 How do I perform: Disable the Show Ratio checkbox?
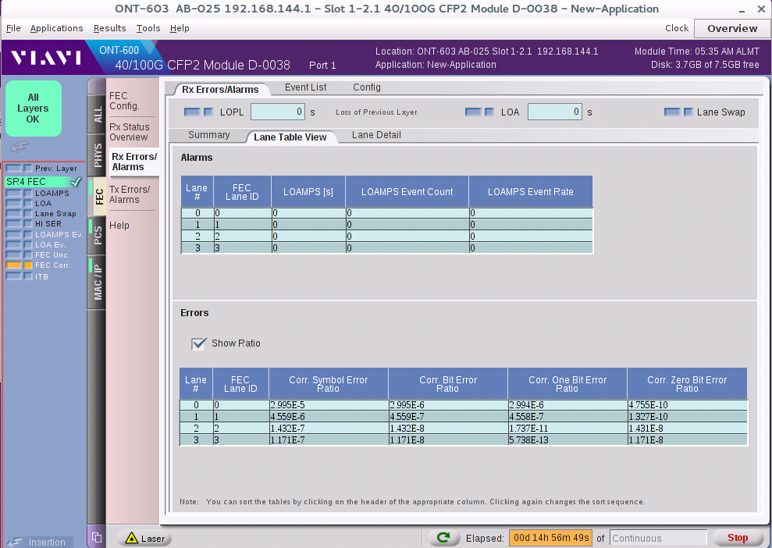point(199,343)
